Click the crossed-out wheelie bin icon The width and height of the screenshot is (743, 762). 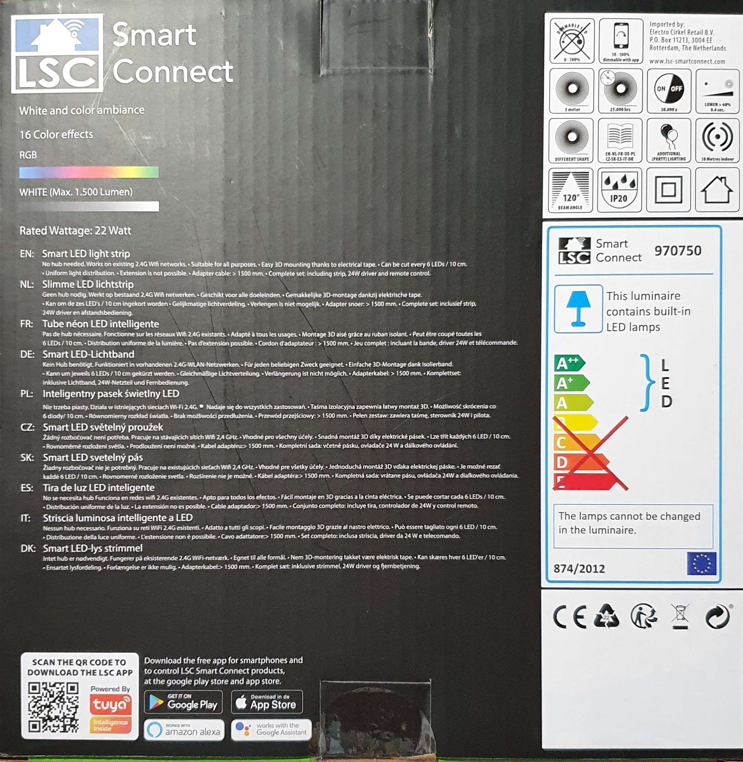click(680, 616)
